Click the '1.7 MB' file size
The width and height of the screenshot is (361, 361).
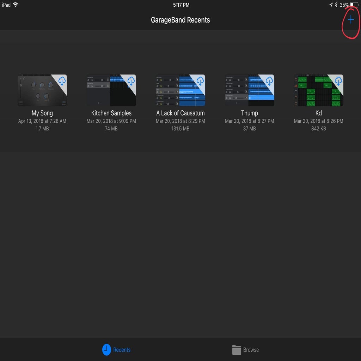click(x=42, y=129)
